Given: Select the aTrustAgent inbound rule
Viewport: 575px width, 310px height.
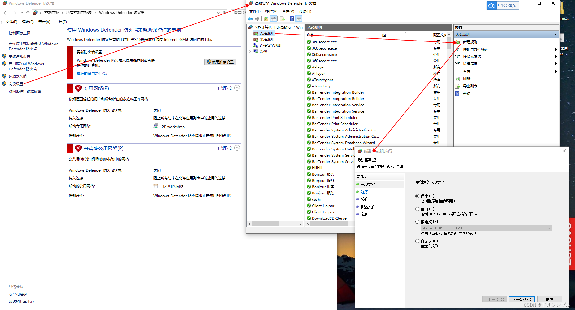Looking at the screenshot, I should 322,80.
